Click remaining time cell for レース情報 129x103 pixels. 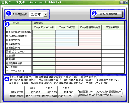[x=113, y=67]
